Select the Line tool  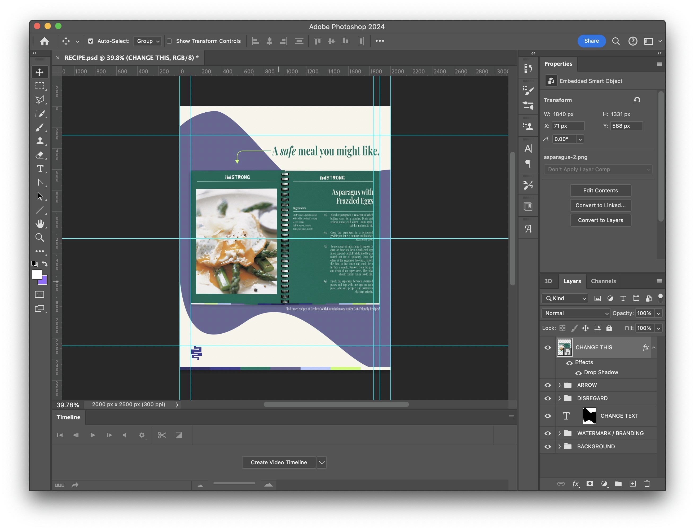[x=40, y=210]
